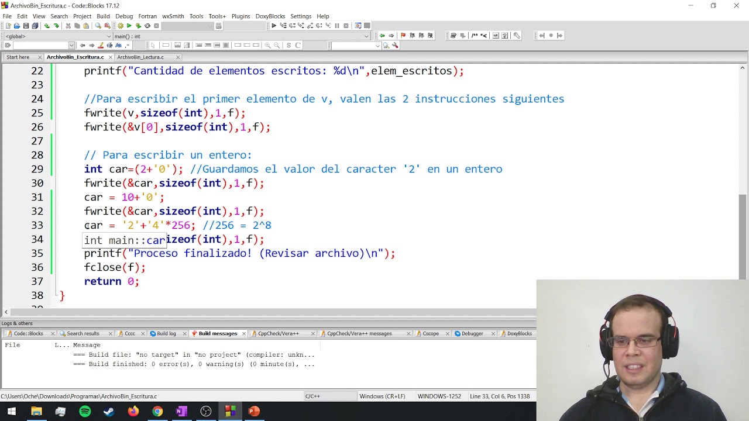Open the Build menu
749x421 pixels.
point(103,16)
